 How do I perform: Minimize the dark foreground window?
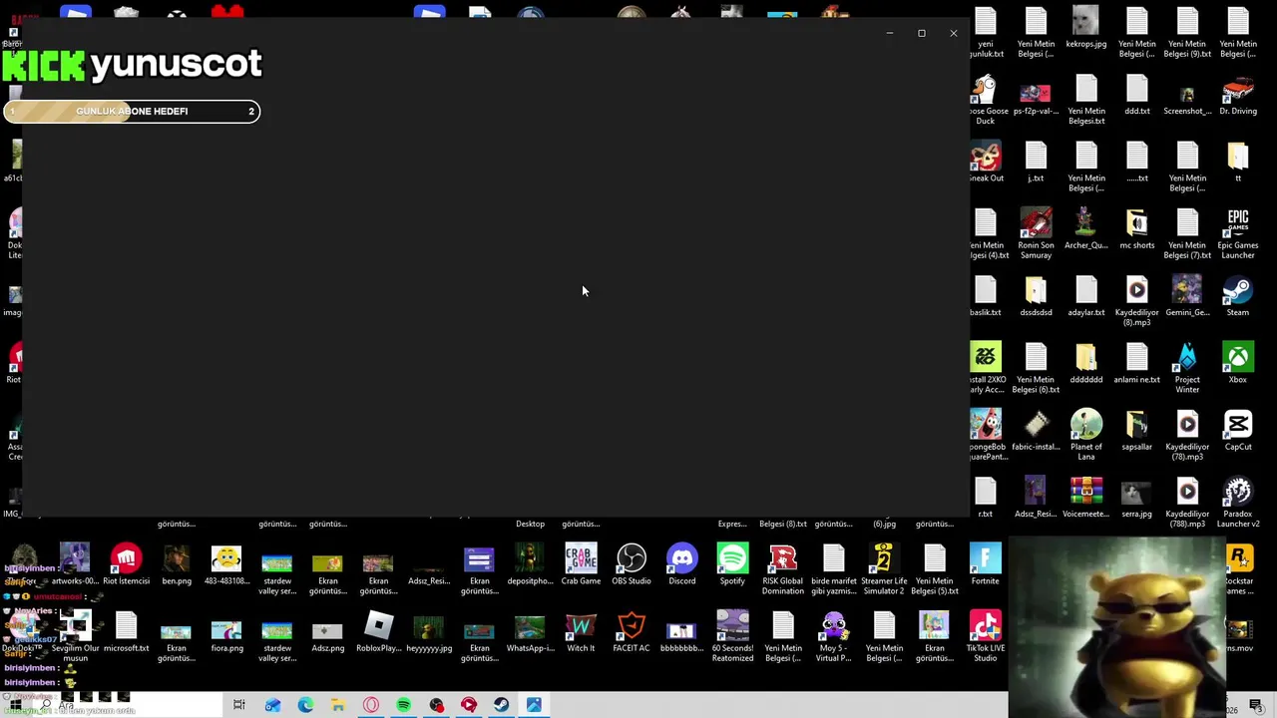[890, 33]
